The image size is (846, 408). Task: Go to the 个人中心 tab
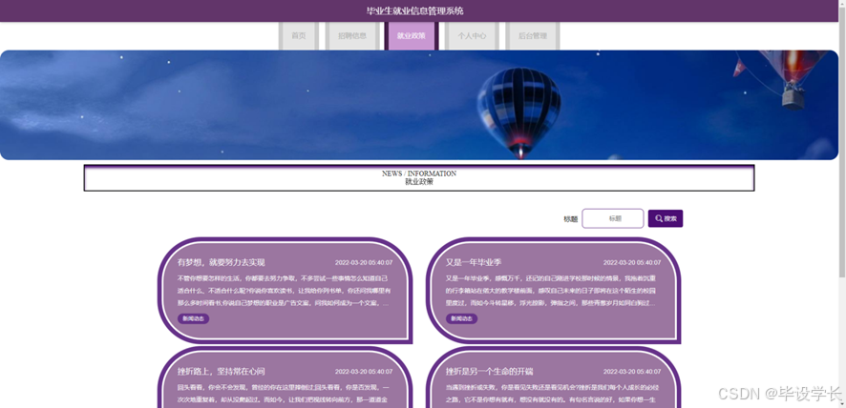[472, 36]
